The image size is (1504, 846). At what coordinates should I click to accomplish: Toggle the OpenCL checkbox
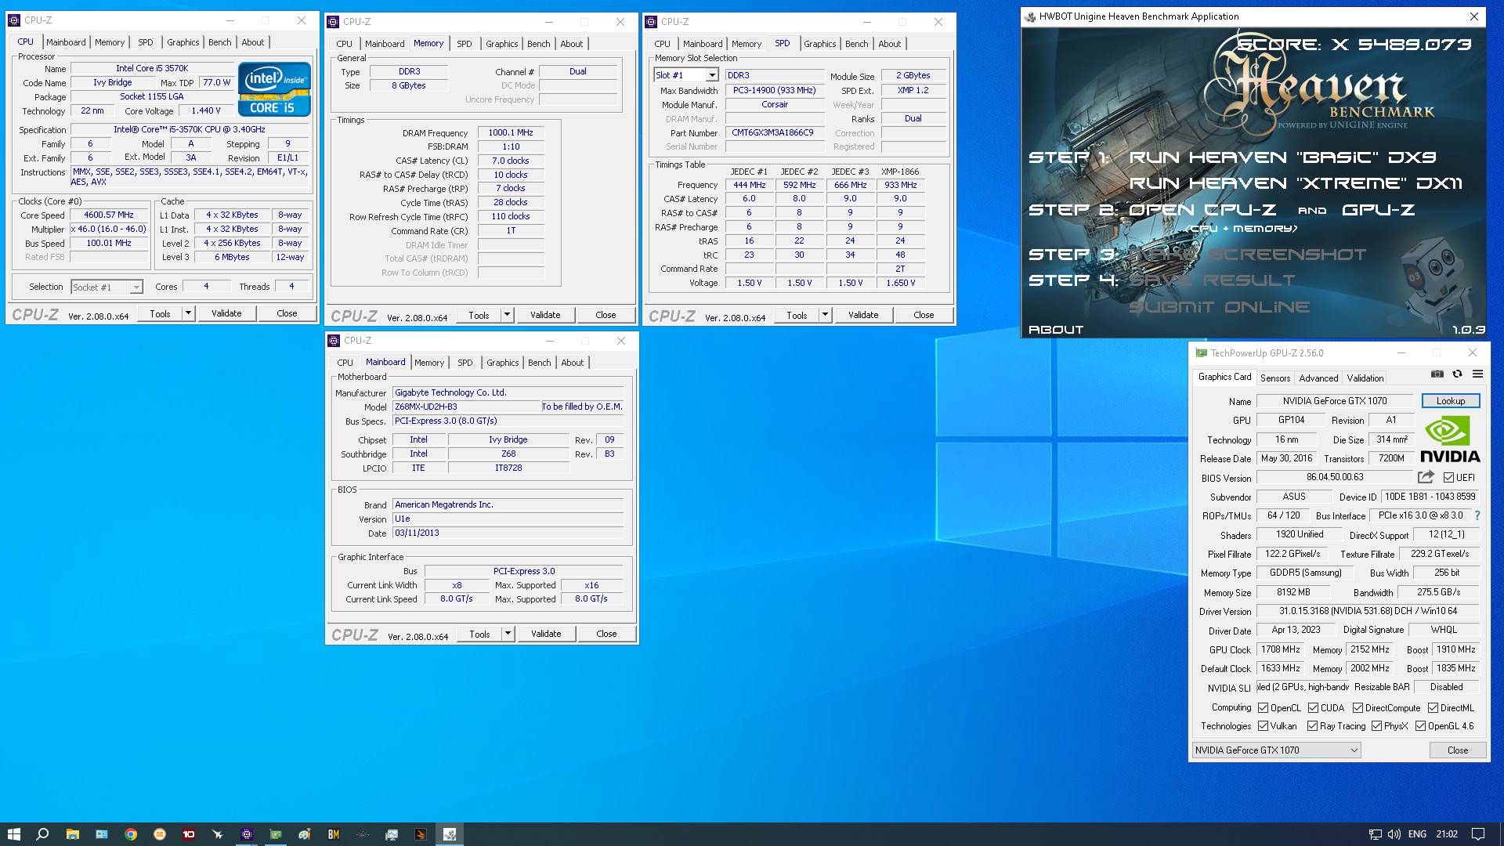click(1264, 708)
